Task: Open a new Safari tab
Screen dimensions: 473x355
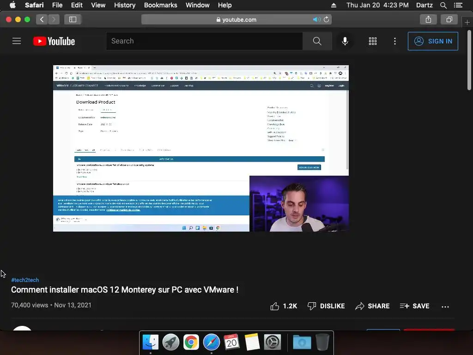Action: click(467, 22)
